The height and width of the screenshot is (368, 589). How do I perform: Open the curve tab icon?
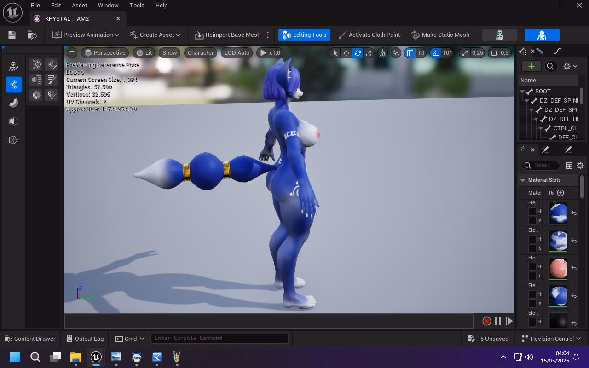(557, 51)
